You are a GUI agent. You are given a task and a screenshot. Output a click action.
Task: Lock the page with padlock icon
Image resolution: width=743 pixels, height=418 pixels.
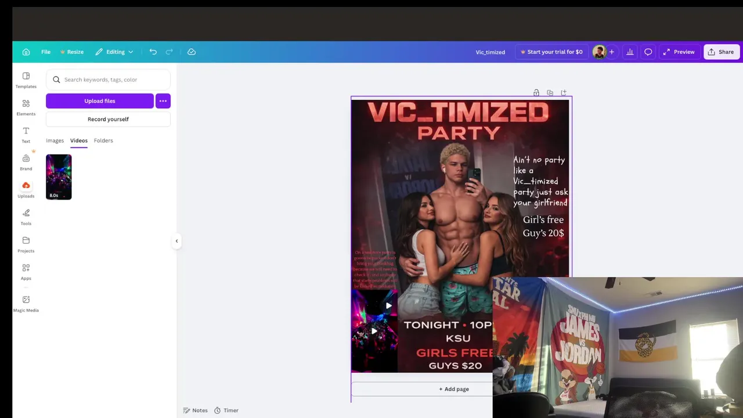point(536,93)
